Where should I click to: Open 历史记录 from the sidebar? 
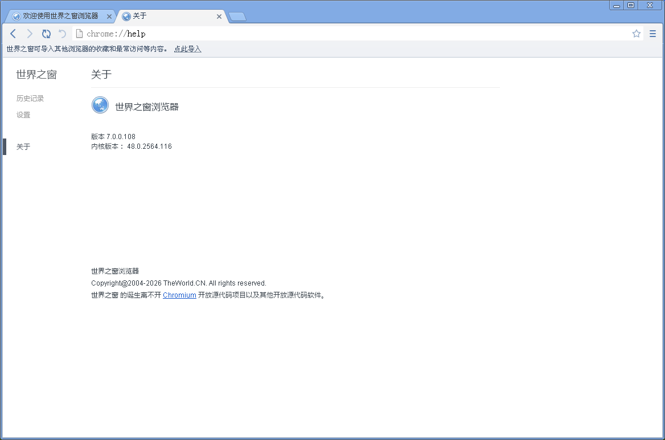point(30,99)
